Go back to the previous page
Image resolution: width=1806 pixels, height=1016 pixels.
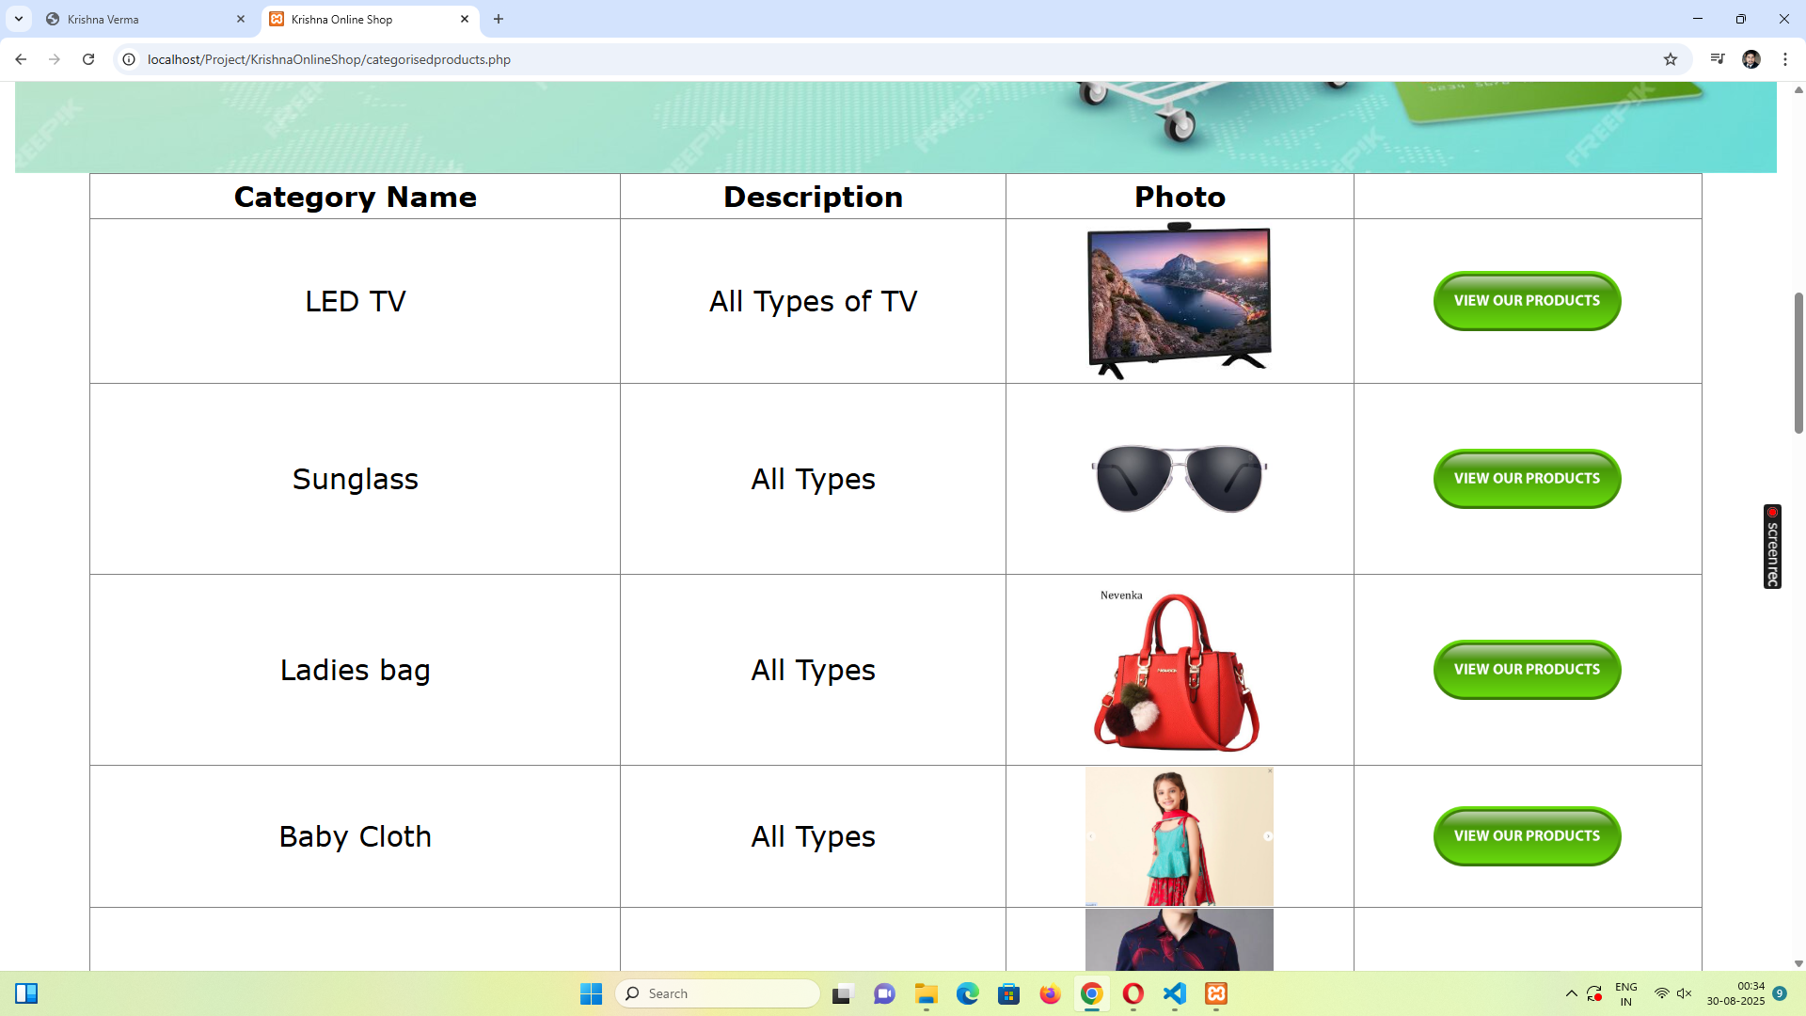tap(21, 59)
